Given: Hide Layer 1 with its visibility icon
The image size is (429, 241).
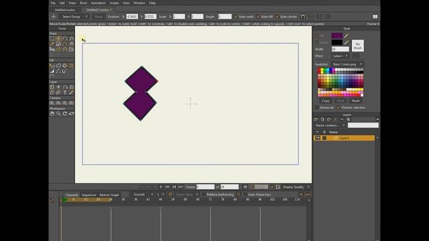Looking at the screenshot, I should pos(317,138).
